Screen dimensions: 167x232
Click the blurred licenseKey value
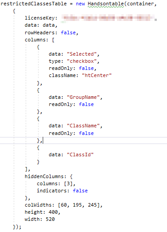click(x=109, y=18)
